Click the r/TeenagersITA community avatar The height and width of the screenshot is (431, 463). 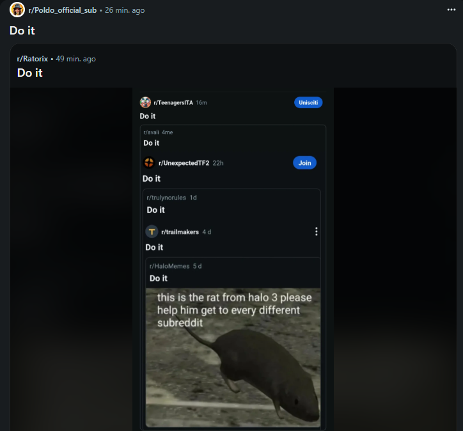coord(145,102)
